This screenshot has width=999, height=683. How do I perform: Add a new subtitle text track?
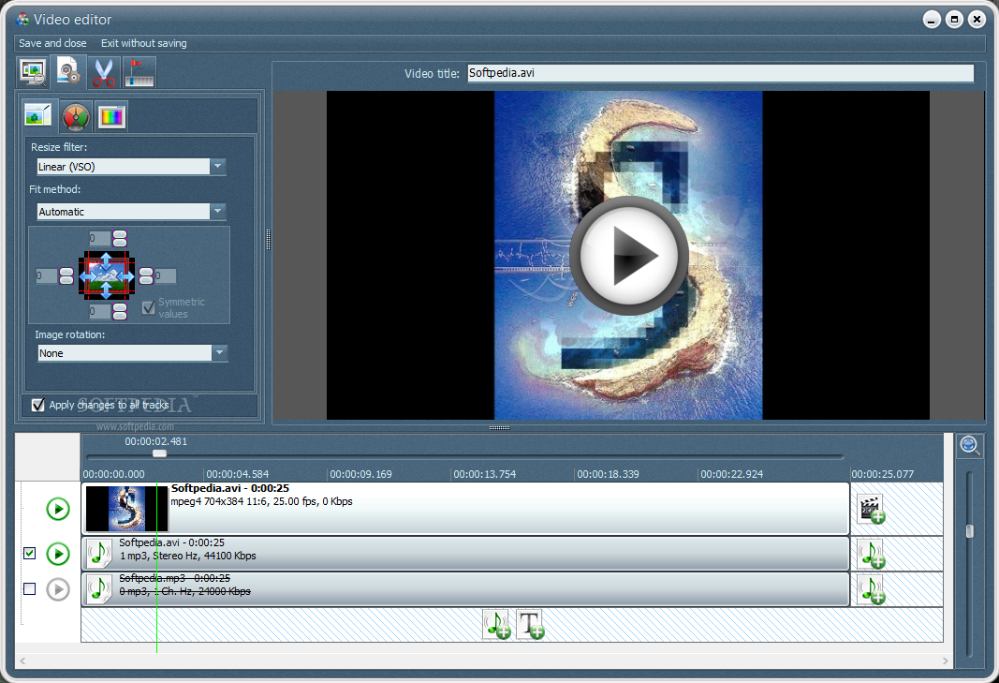pyautogui.click(x=530, y=624)
